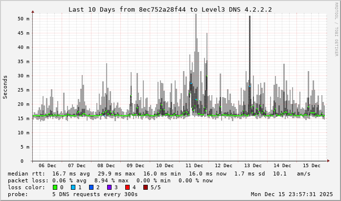Select the purple loss swatch labeled 3
341x201 pixels.
click(109, 187)
